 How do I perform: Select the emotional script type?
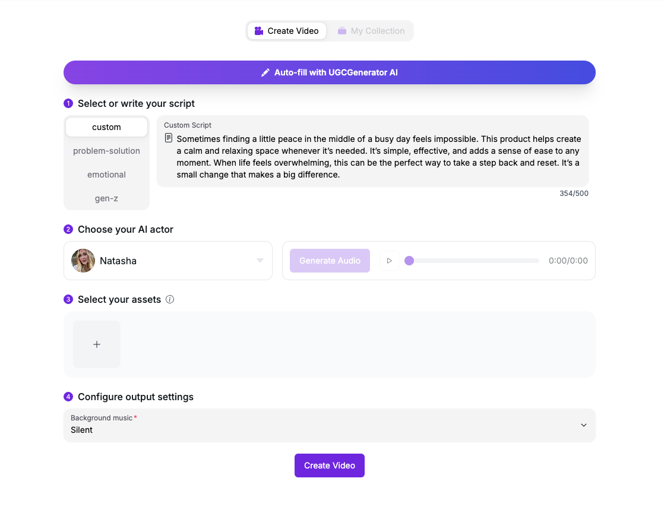[x=106, y=175]
